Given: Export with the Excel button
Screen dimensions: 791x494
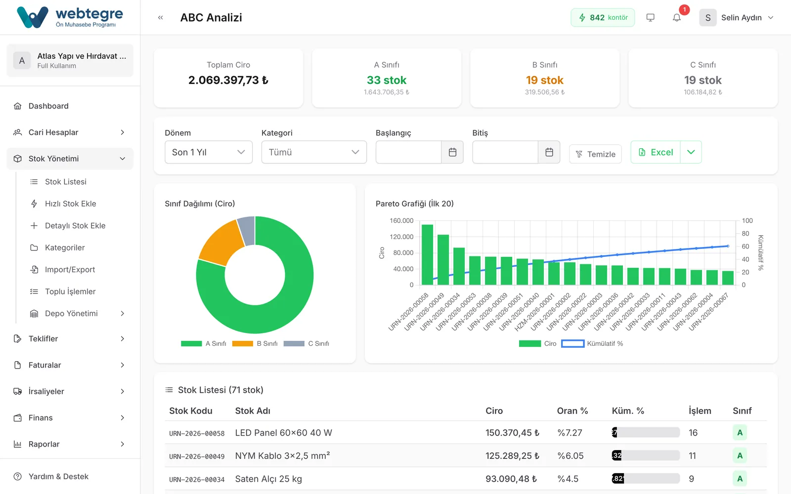Looking at the screenshot, I should 656,152.
